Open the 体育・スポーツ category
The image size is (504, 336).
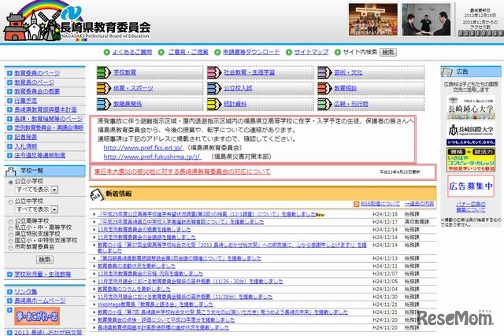coord(133,88)
